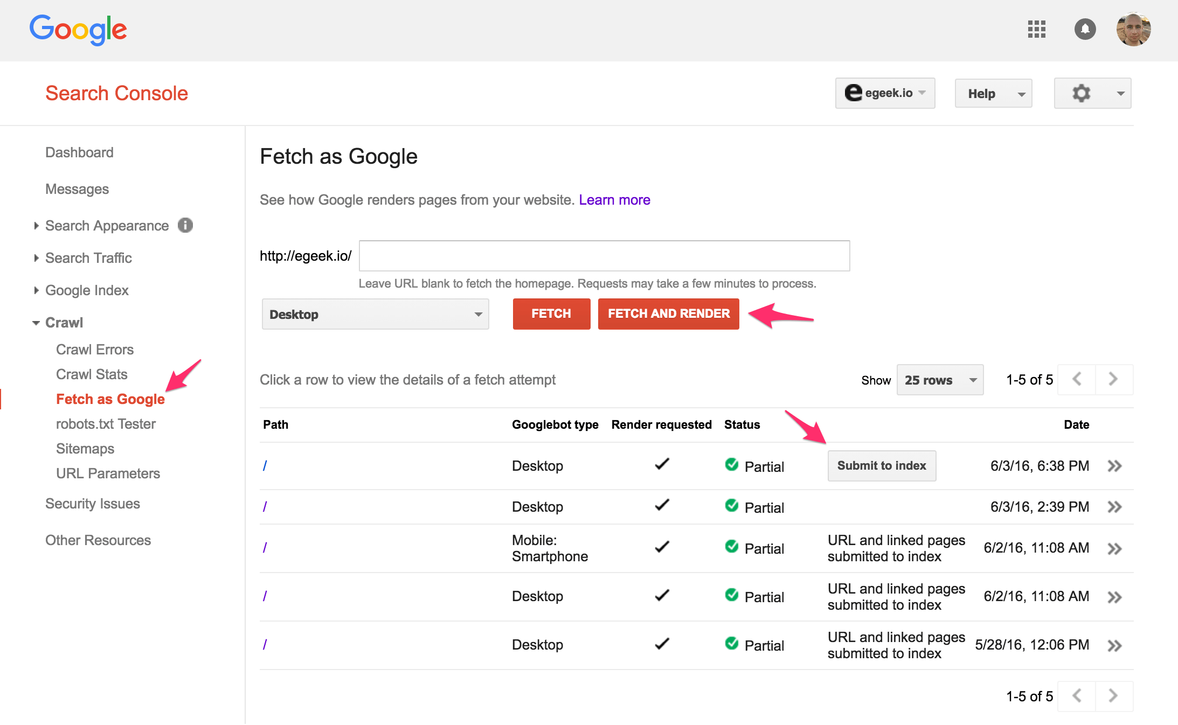Go to next page arrow above table

point(1113,379)
